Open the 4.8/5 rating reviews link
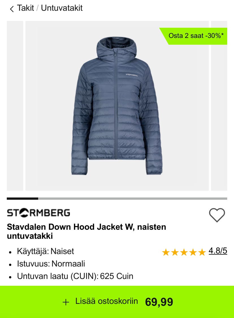Viewport: 234px width, 318px height. (218, 251)
